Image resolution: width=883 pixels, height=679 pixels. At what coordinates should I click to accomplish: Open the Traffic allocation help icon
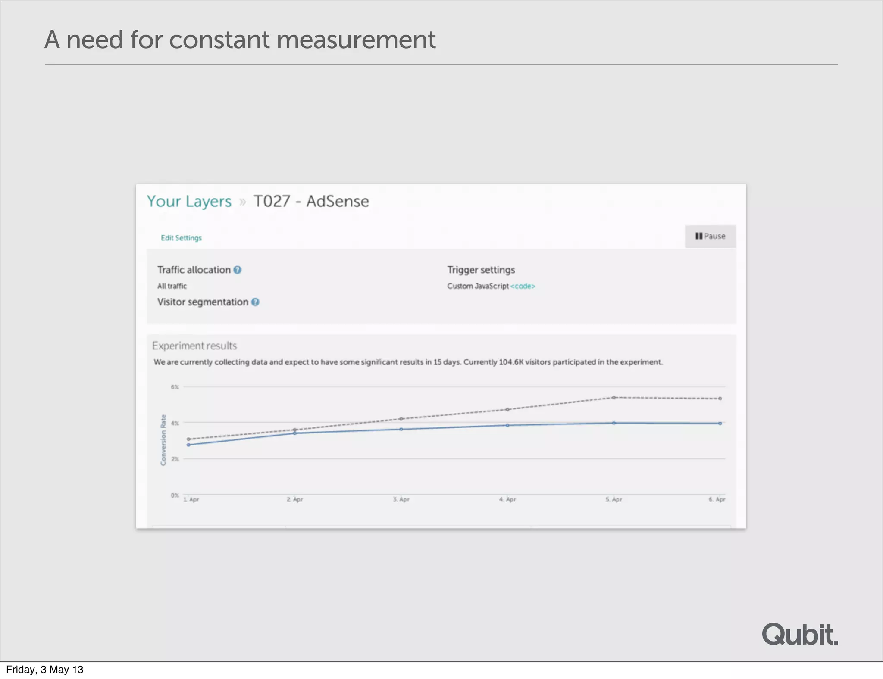(x=238, y=270)
